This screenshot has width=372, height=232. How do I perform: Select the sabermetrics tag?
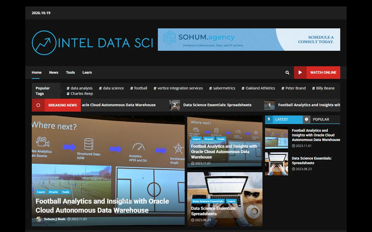tap(222, 88)
